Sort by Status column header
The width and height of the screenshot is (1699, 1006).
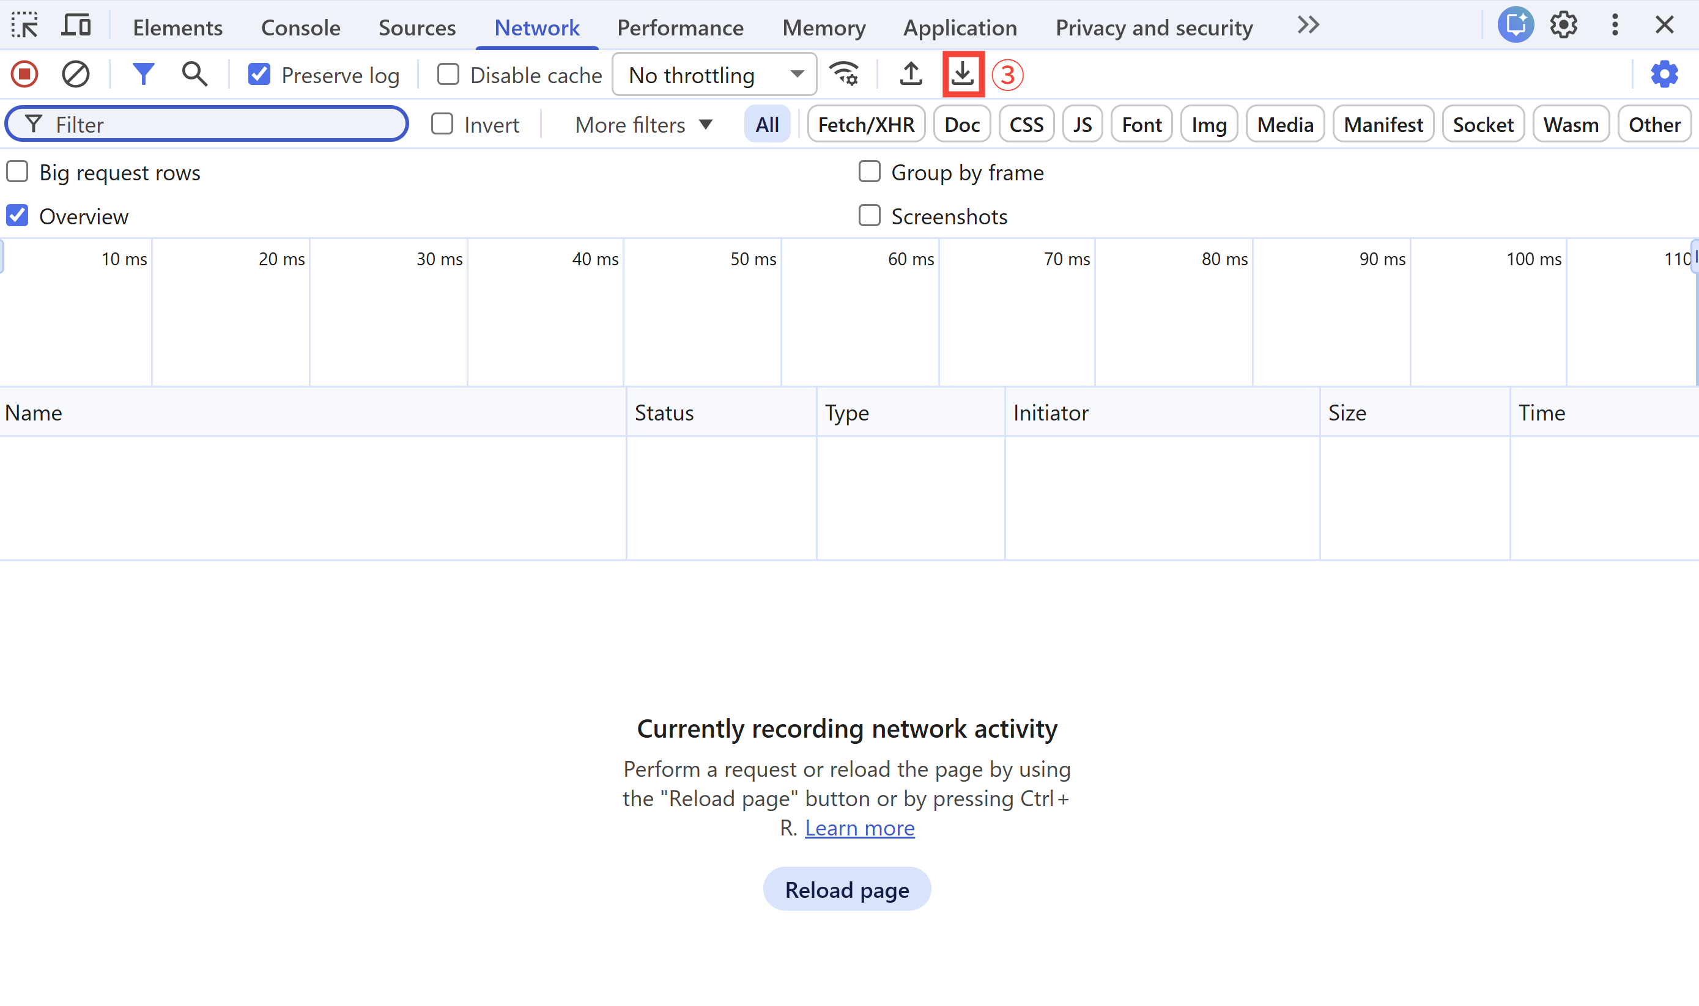(x=722, y=413)
